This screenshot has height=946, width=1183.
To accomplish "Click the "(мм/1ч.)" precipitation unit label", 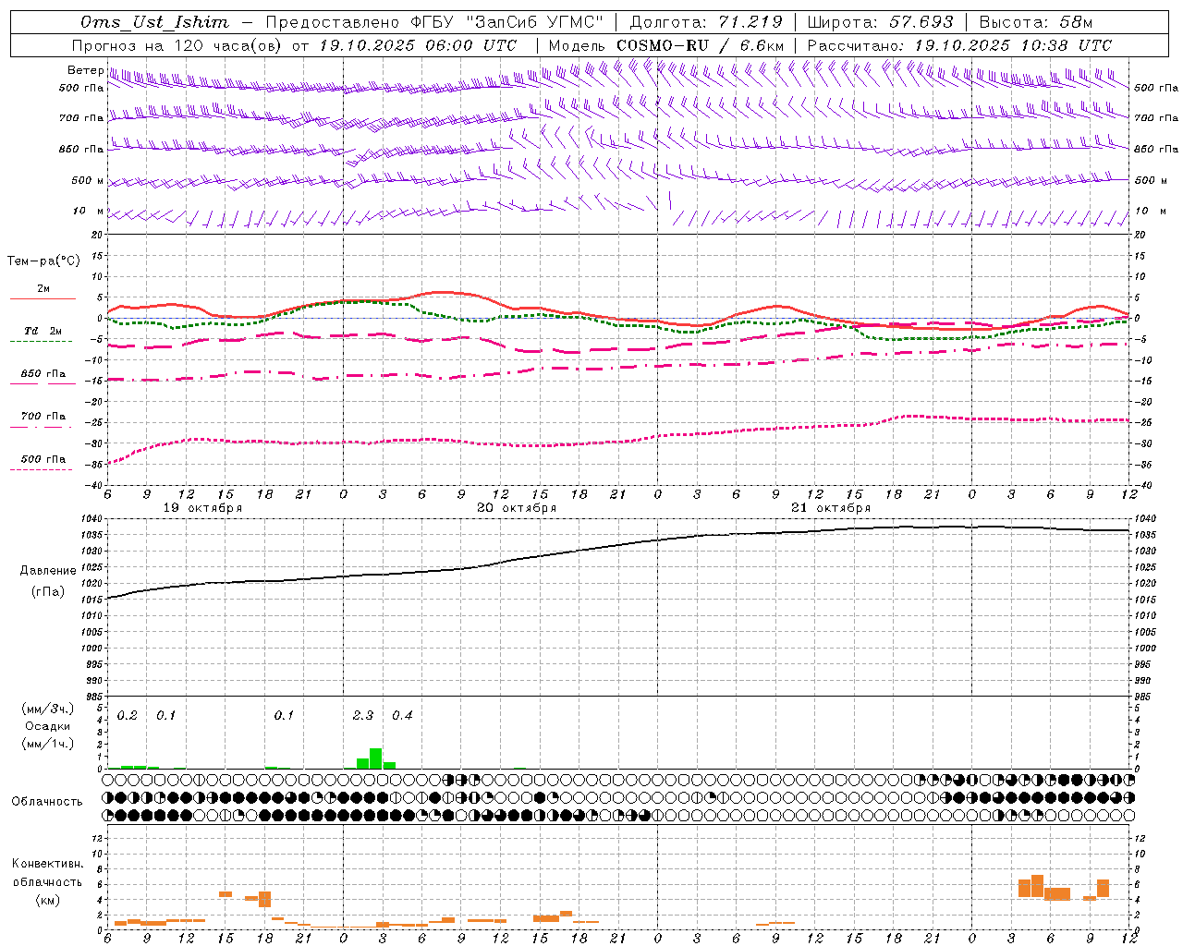I will pos(48,744).
